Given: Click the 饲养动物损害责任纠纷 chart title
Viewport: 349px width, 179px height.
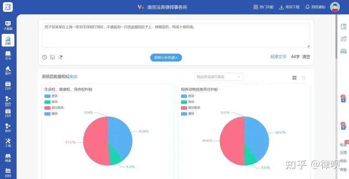Looking at the screenshot, I should [199, 90].
